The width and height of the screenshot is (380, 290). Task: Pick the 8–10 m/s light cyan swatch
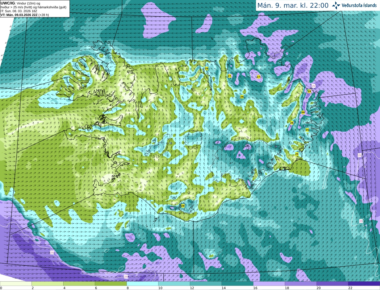(x=142, y=283)
